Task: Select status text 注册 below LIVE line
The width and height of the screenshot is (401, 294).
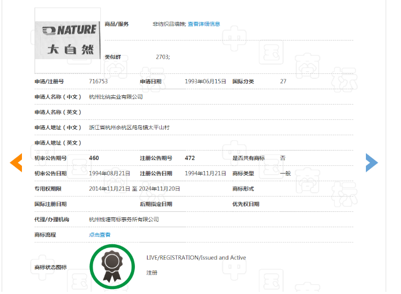Action: point(151,273)
